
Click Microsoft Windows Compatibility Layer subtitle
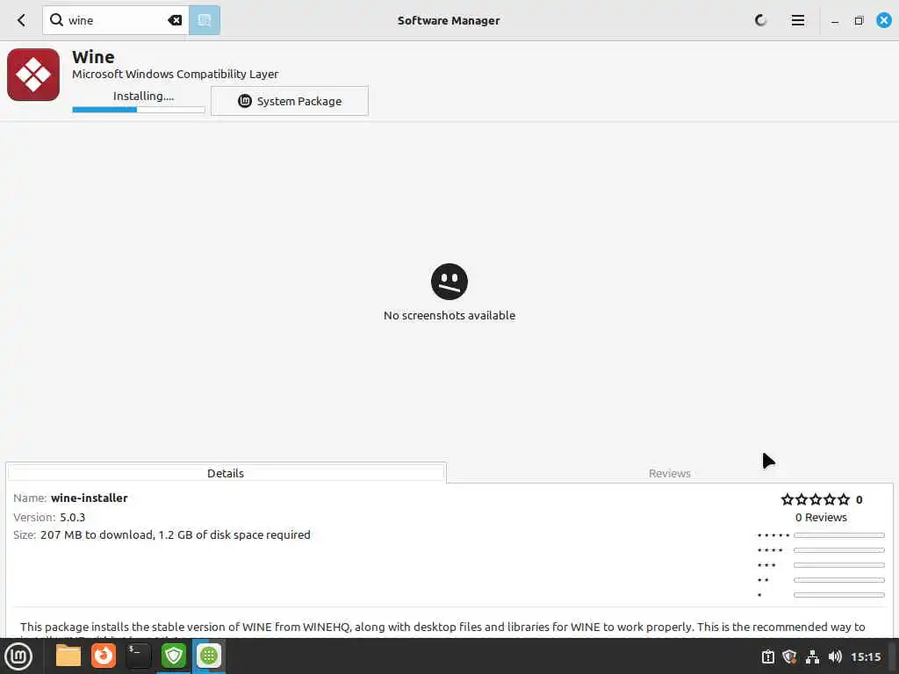coord(175,74)
